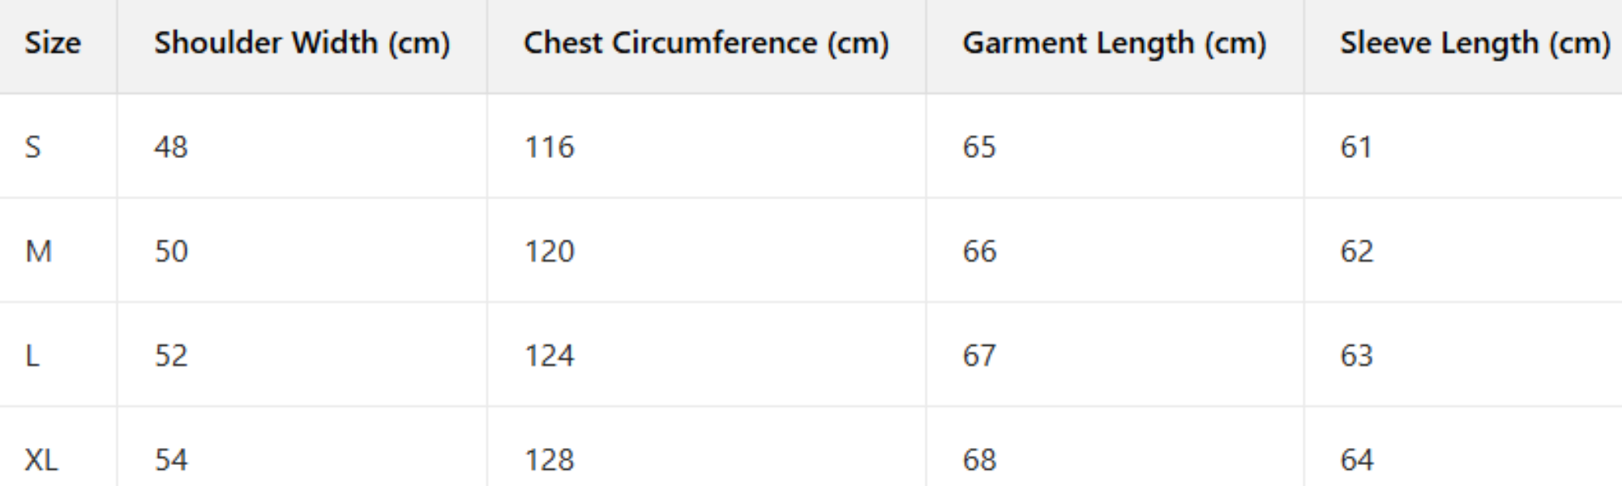Select garment length value 65
Image resolution: width=1622 pixels, height=486 pixels.
(x=979, y=147)
